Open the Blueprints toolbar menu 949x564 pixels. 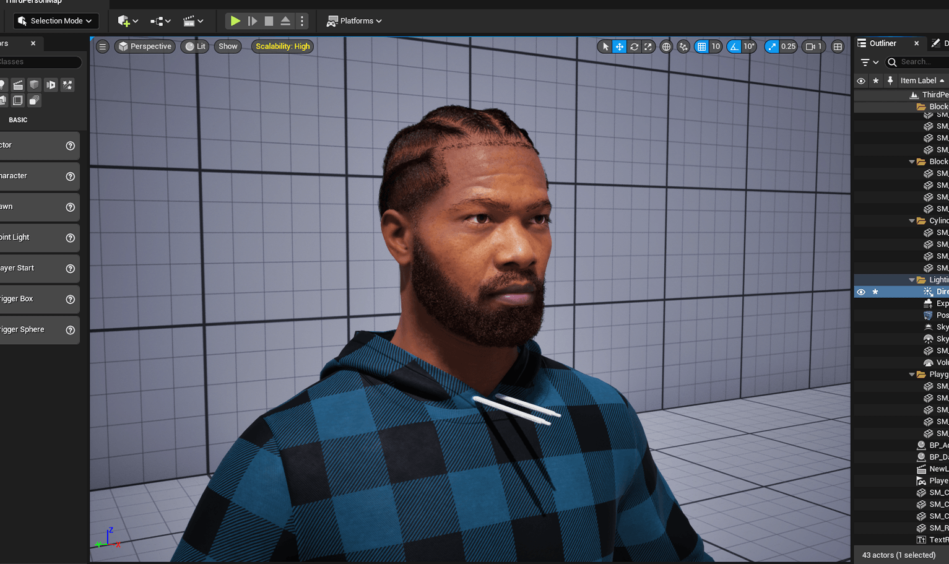[160, 21]
